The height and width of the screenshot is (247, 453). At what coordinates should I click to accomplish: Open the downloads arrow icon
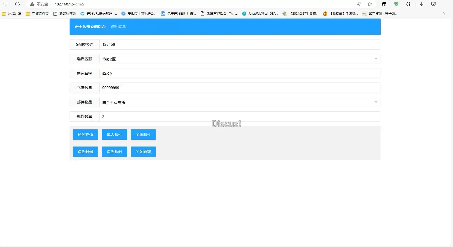(x=422, y=4)
